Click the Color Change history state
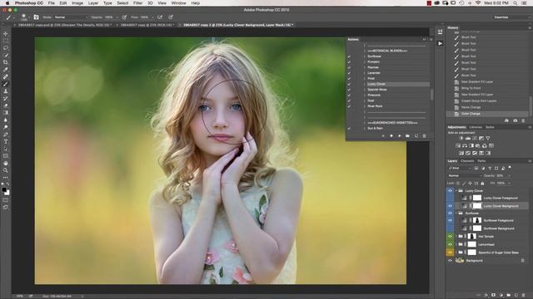 click(487, 114)
